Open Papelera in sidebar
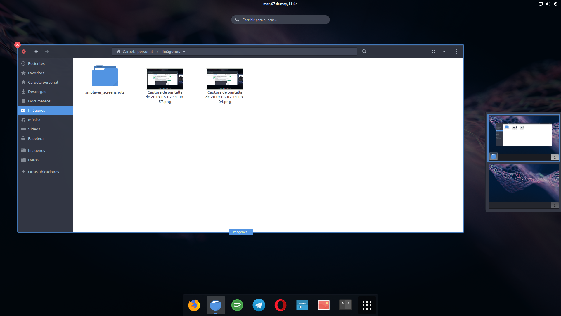The image size is (561, 316). [x=45, y=138]
